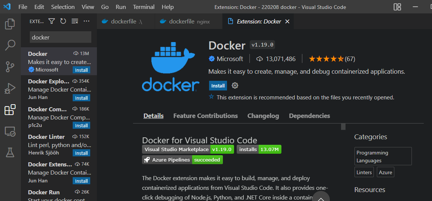Click the large Docker whale logo
This screenshot has height=201, width=432.
[171, 67]
